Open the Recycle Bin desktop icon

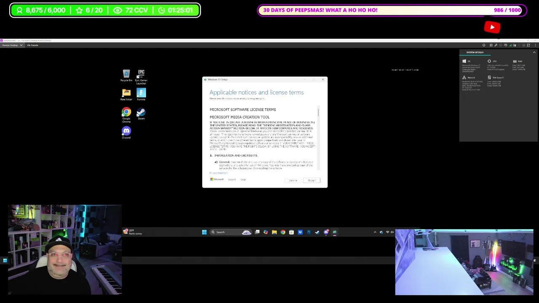point(126,76)
